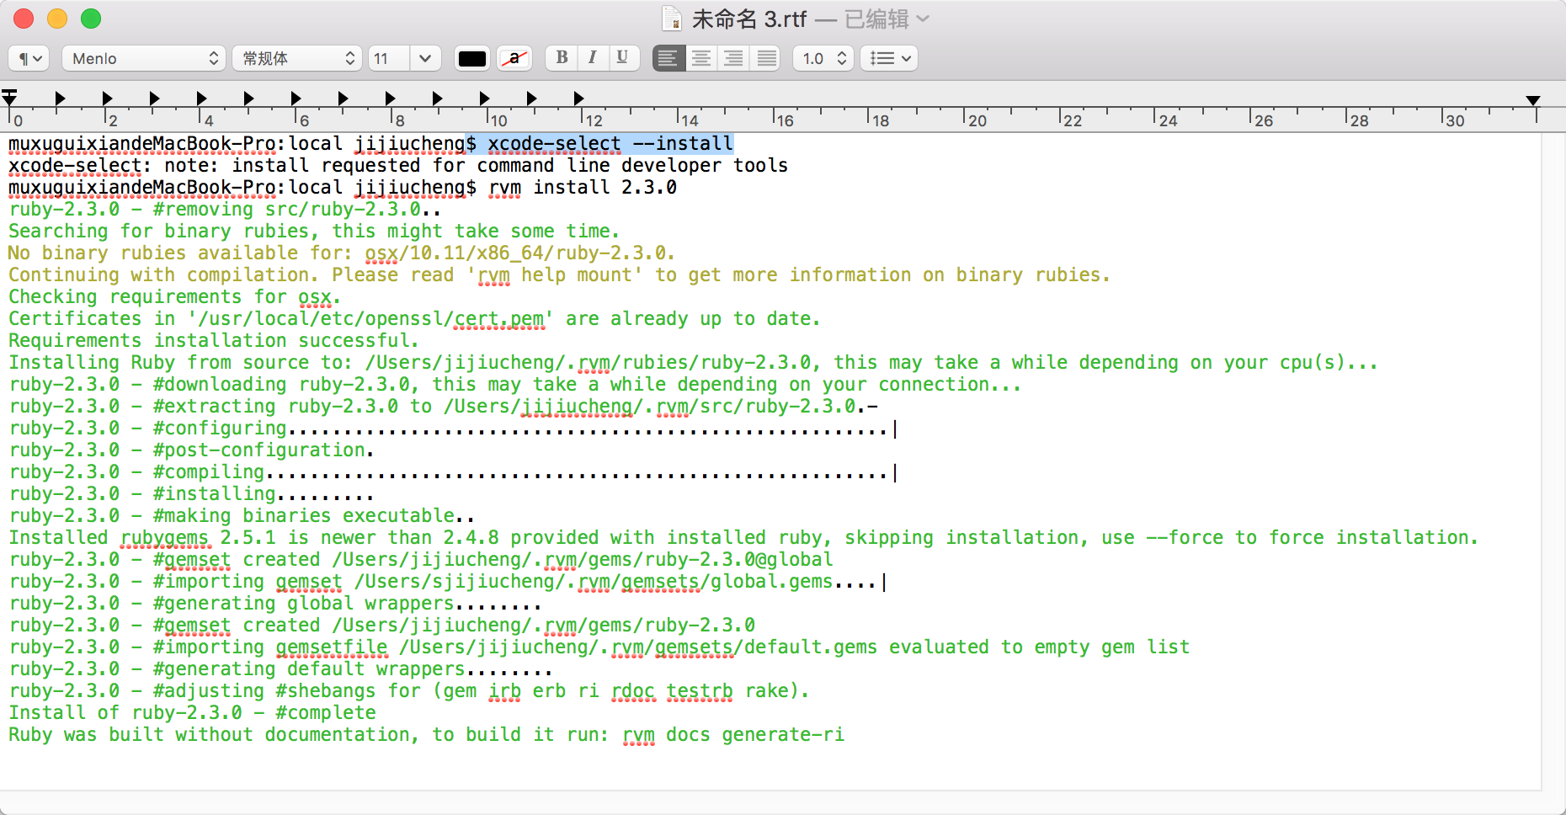This screenshot has width=1566, height=815.
Task: Open the text background color swatch
Action: click(x=514, y=58)
